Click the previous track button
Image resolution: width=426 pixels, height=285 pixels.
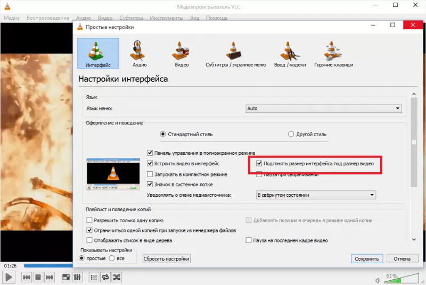coord(27,277)
